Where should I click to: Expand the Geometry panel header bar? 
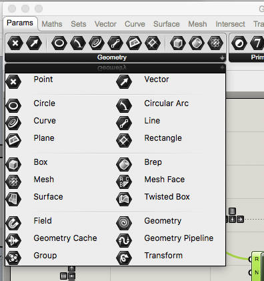click(x=115, y=57)
